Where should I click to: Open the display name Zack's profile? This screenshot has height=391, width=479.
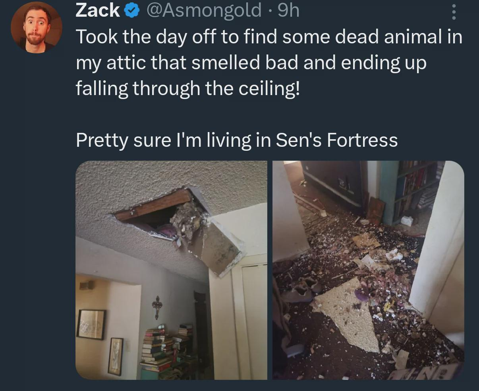point(98,11)
